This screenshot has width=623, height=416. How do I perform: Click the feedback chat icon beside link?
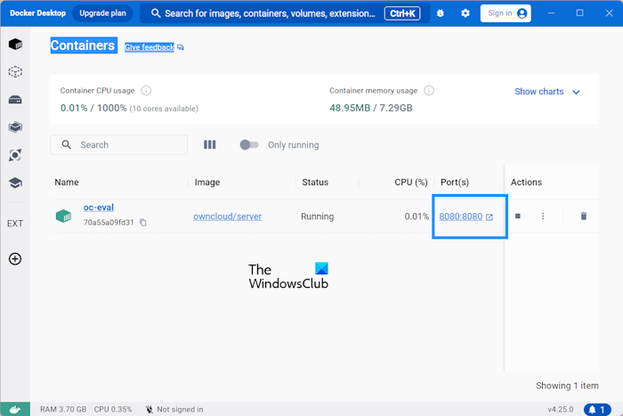click(x=181, y=48)
